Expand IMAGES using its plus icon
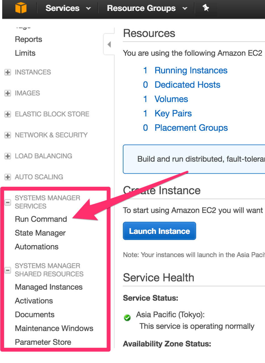The height and width of the screenshot is (363, 265). click(x=7, y=93)
